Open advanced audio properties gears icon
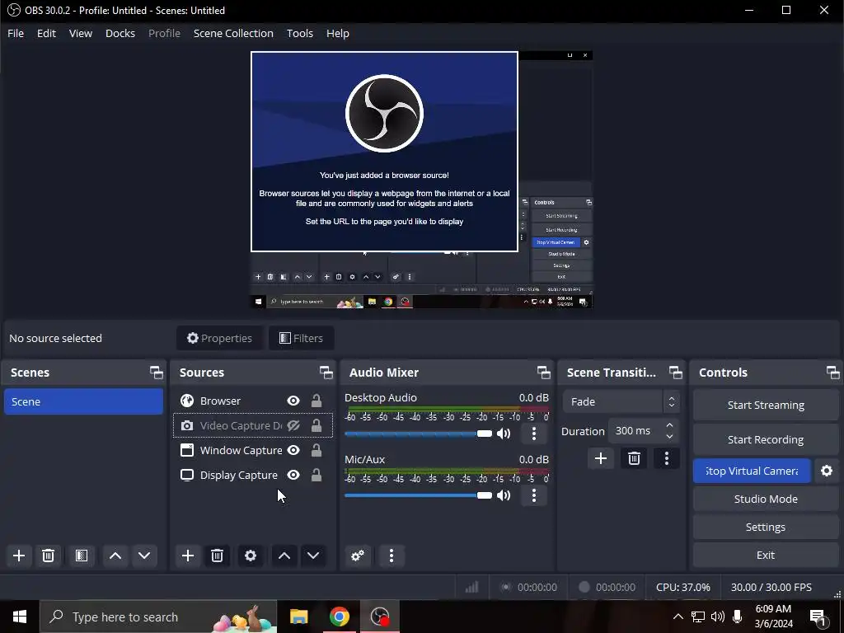This screenshot has width=844, height=633. click(x=358, y=556)
